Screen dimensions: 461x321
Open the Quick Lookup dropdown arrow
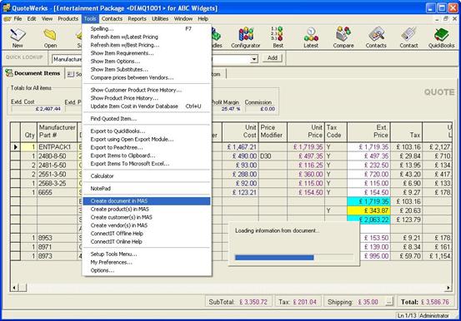pos(254,59)
